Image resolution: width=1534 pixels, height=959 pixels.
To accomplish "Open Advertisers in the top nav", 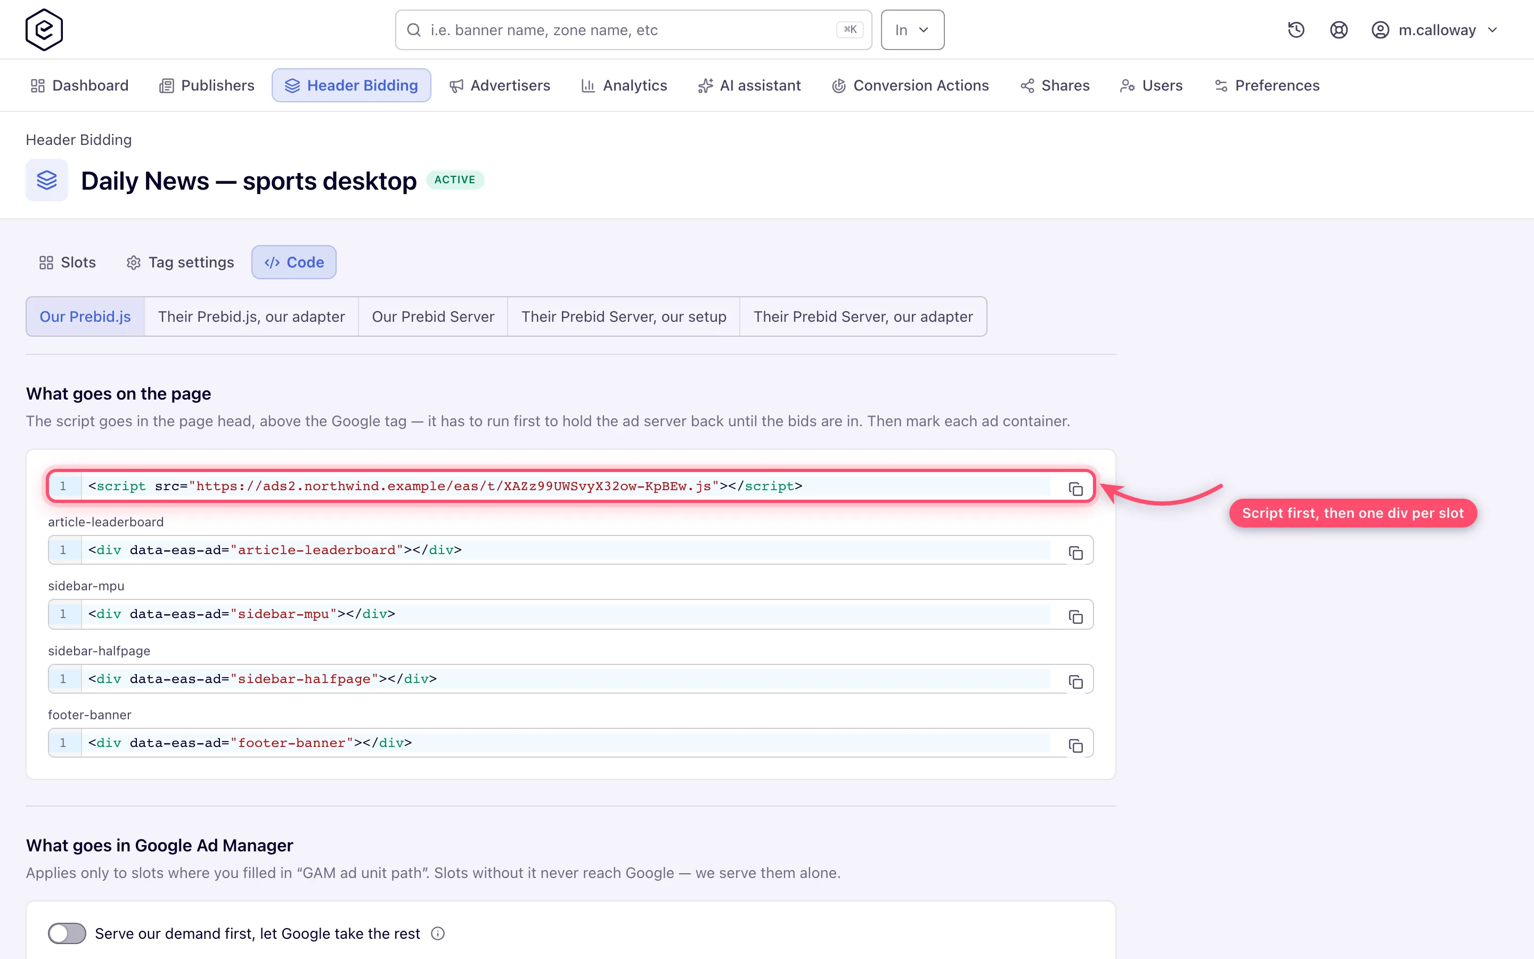I will click(500, 85).
